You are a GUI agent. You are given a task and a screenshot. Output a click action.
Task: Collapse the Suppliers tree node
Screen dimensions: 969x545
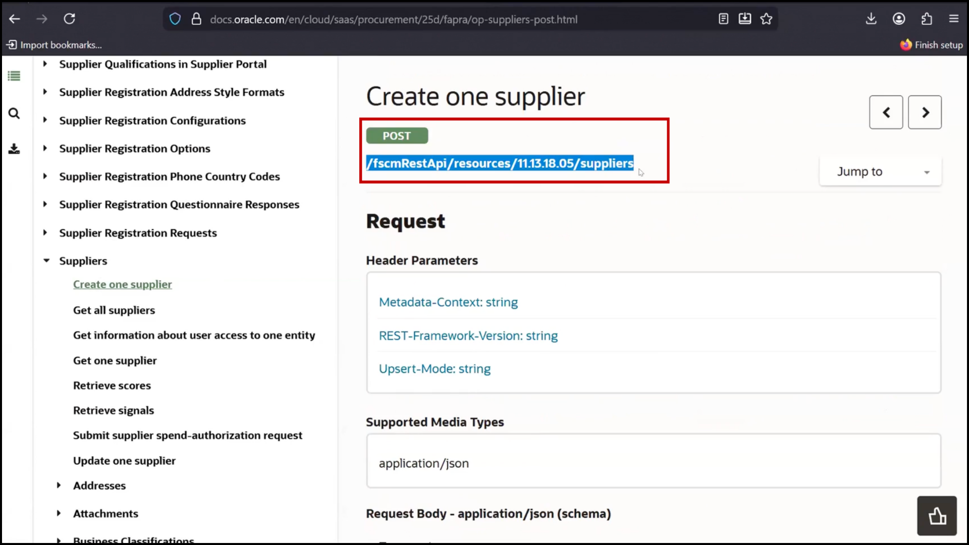[46, 261]
